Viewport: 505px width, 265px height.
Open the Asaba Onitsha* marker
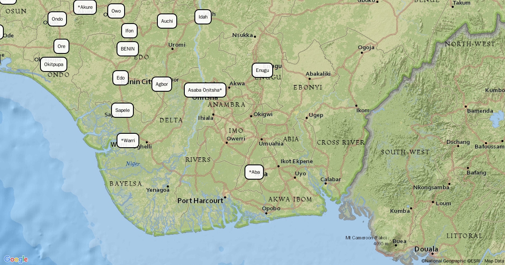click(205, 90)
